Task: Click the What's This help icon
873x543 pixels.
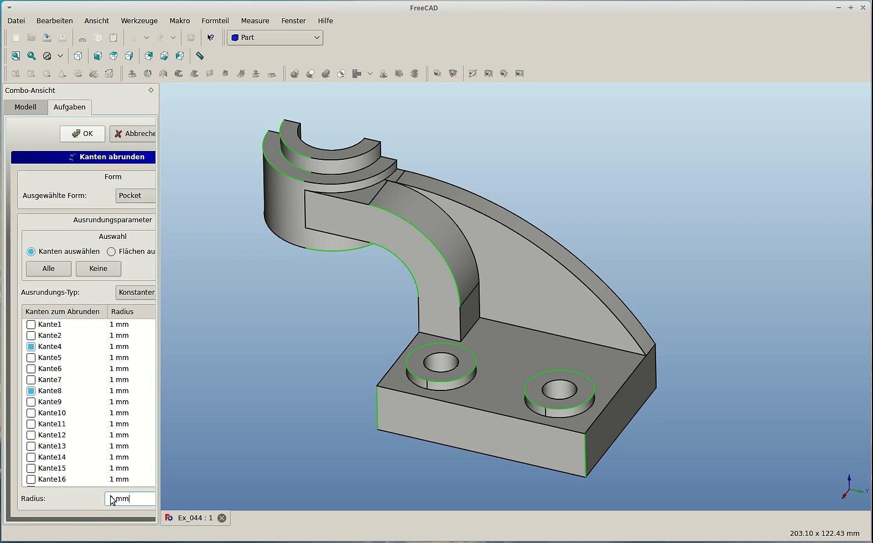Action: (x=211, y=38)
